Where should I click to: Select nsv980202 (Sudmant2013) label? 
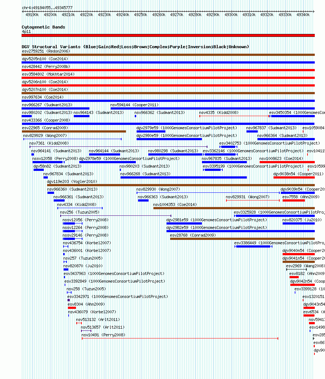click(x=47, y=112)
